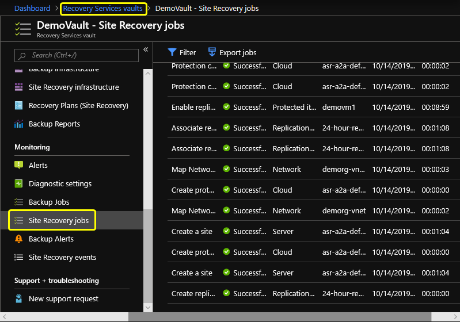The height and width of the screenshot is (322, 460).
Task: Open Recovery Plans (Site Recovery)
Action: [x=78, y=105]
